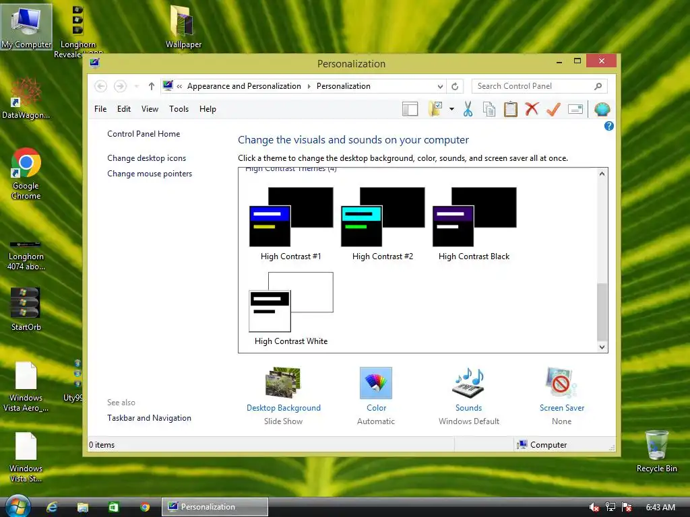Click the muted volume tray icon
Viewport: 690px width, 517px height.
click(x=594, y=508)
